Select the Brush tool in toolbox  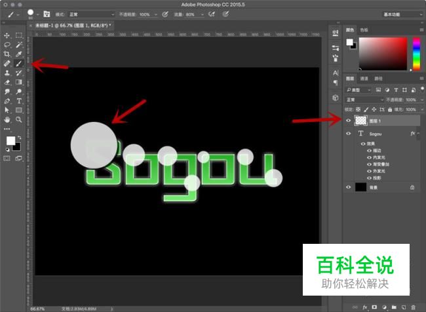[x=19, y=64]
